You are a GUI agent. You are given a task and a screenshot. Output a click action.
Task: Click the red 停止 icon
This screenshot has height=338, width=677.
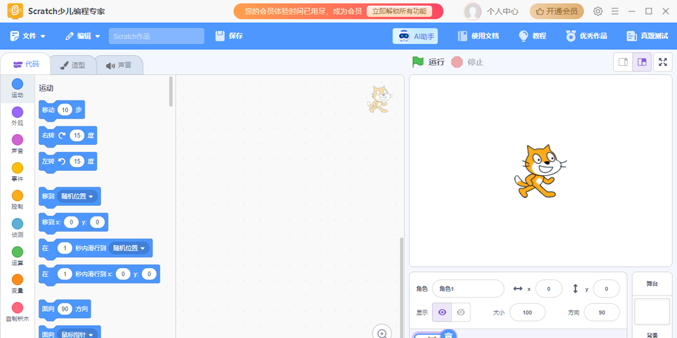click(457, 62)
